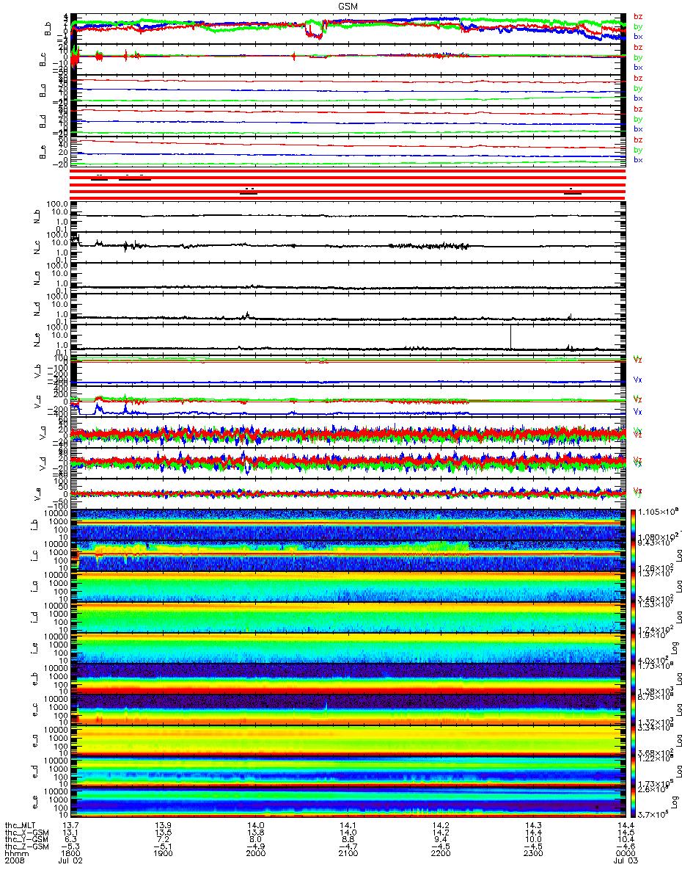Click the bz legend of the B_e panel
The width and height of the screenshot is (682, 881).
point(639,139)
